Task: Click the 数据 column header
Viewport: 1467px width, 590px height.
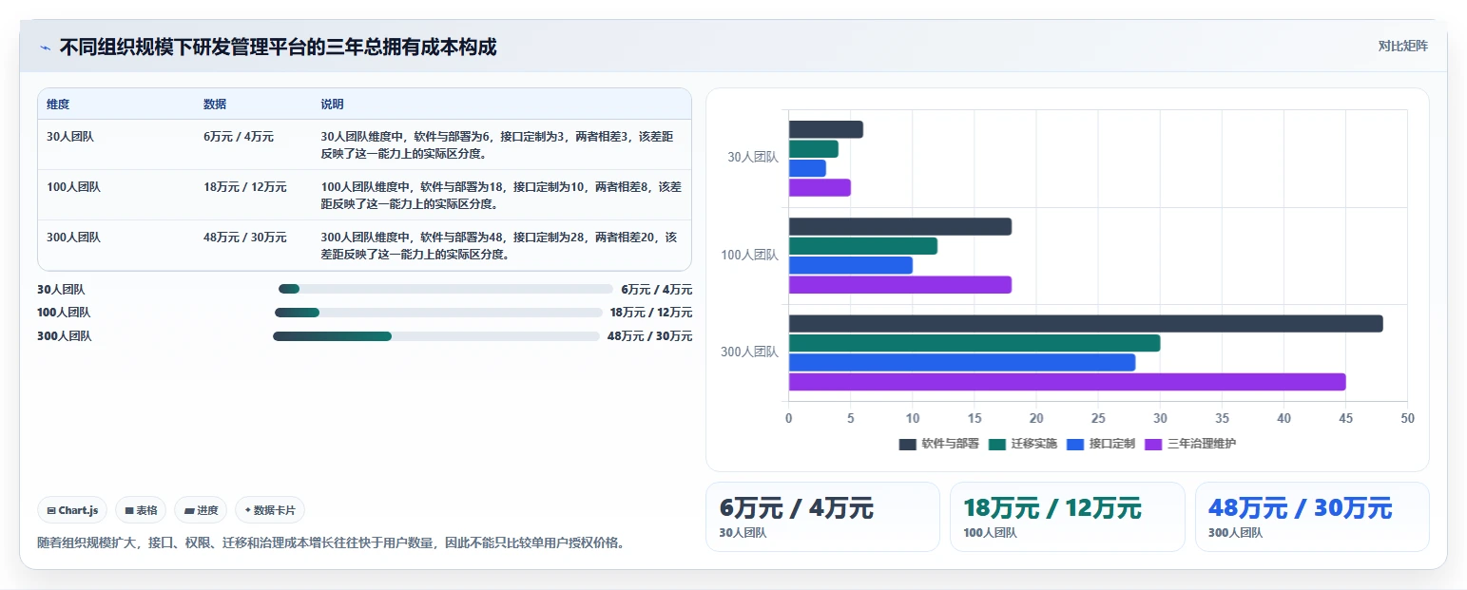Action: tap(215, 105)
